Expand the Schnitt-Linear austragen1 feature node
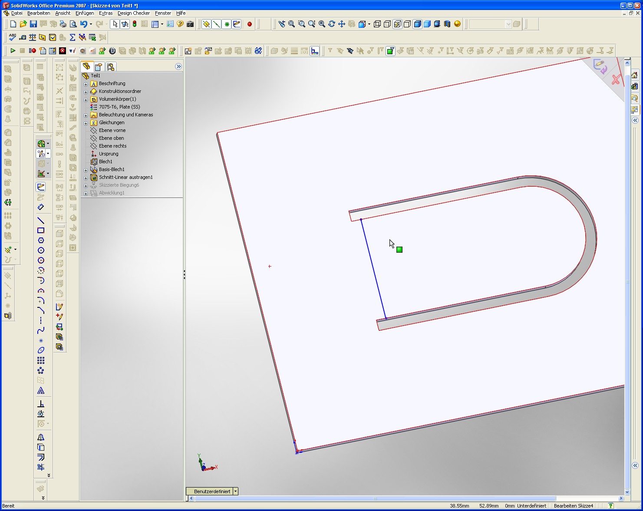643x511 pixels. 86,178
